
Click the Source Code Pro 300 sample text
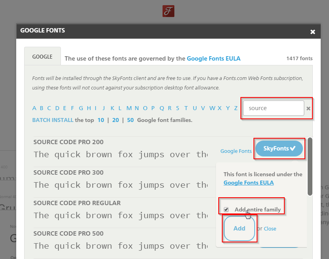coord(121,185)
